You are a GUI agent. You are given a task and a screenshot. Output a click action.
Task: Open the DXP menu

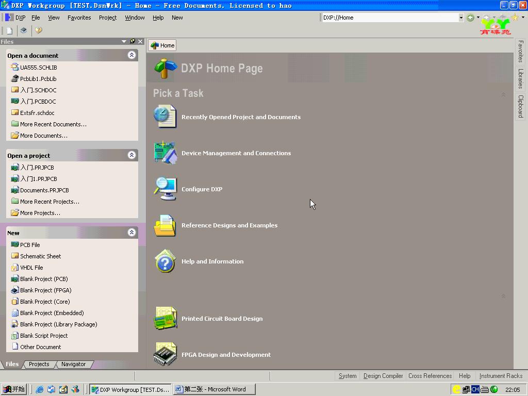click(20, 18)
